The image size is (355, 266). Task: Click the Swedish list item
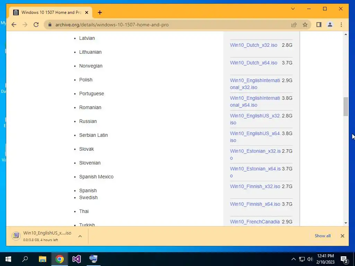coord(88,197)
